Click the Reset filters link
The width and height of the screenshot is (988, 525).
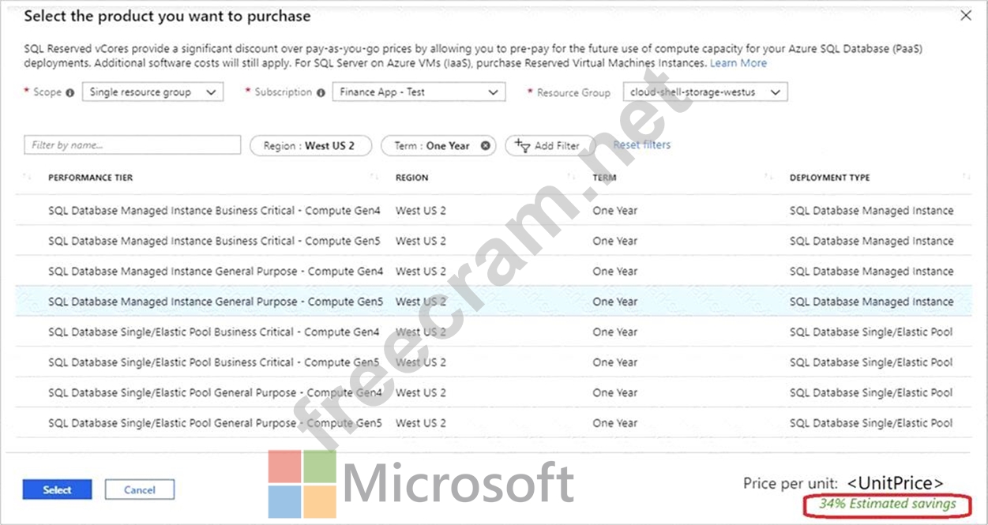tap(641, 145)
